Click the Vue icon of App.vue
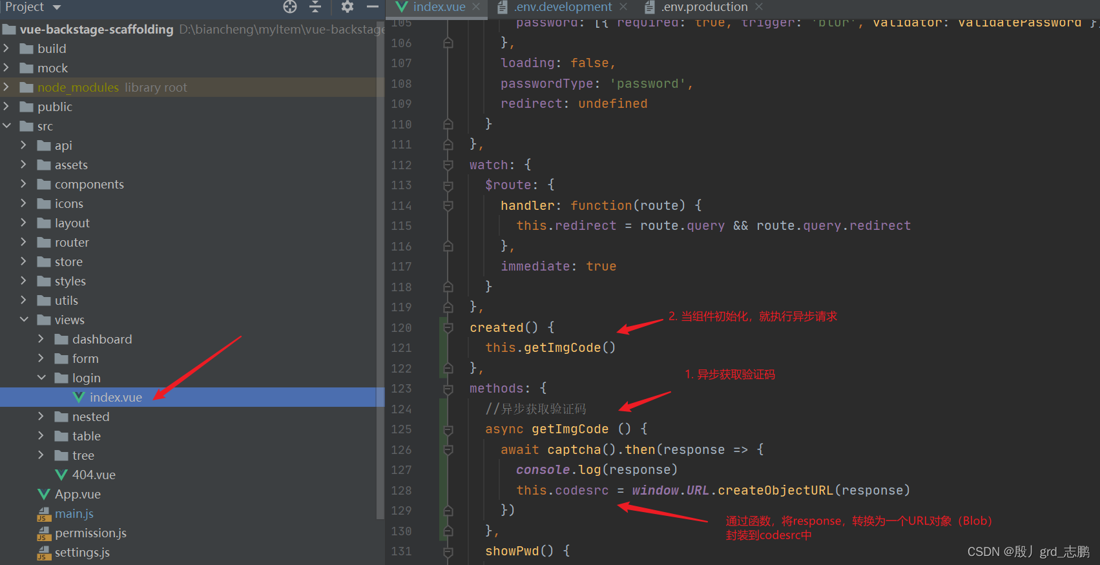The width and height of the screenshot is (1100, 565). pyautogui.click(x=44, y=494)
